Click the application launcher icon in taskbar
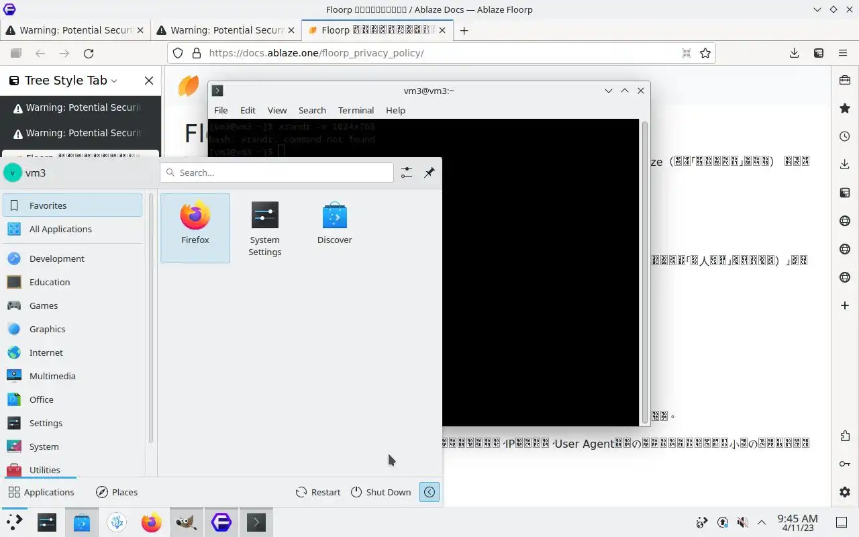This screenshot has width=859, height=537. tap(14, 522)
